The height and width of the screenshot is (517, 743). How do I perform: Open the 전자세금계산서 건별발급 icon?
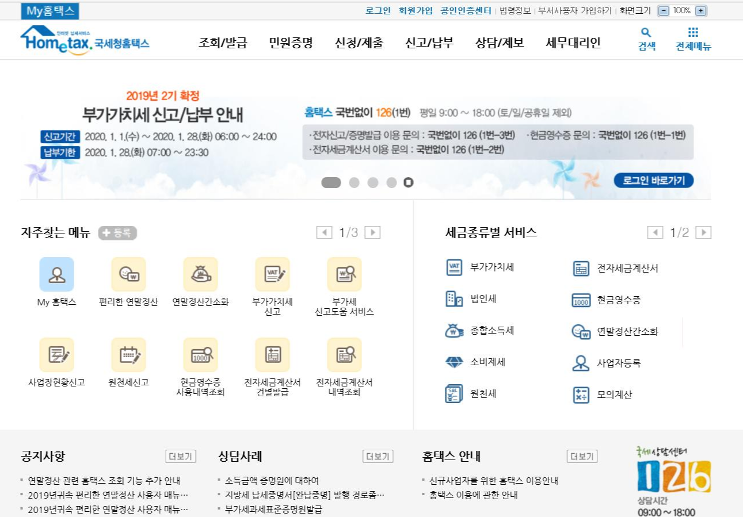tap(272, 355)
